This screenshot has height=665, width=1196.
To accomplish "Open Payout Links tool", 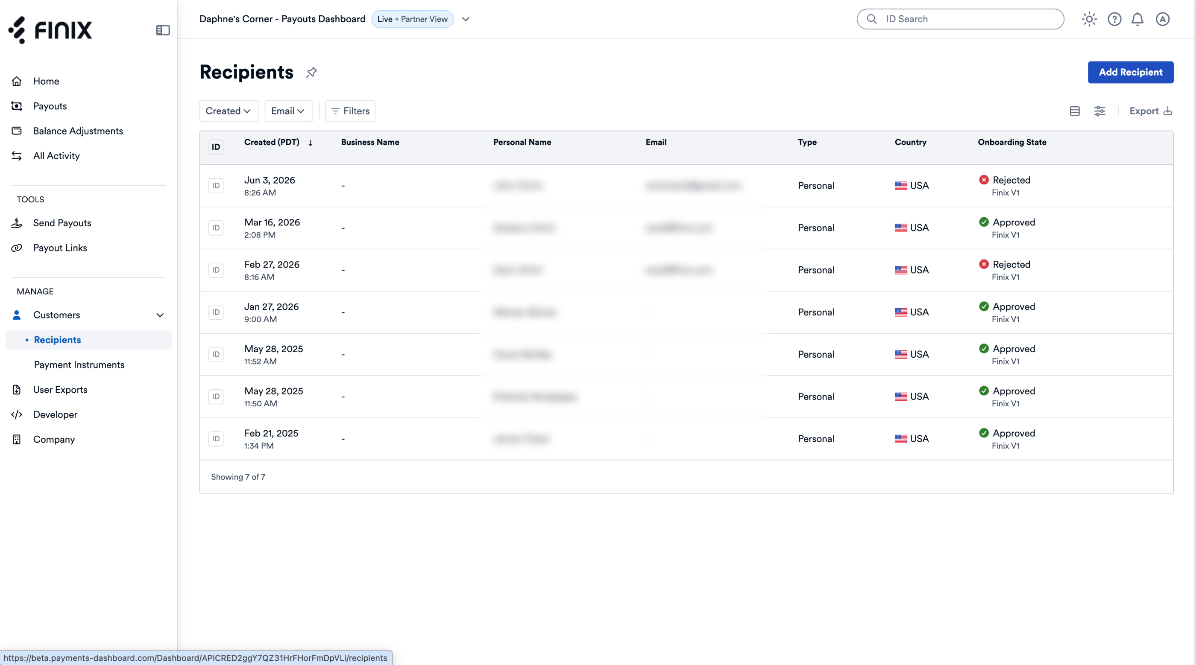I will (60, 248).
